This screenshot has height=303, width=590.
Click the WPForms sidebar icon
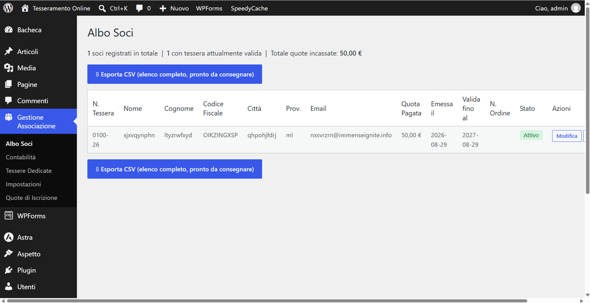pyautogui.click(x=9, y=216)
